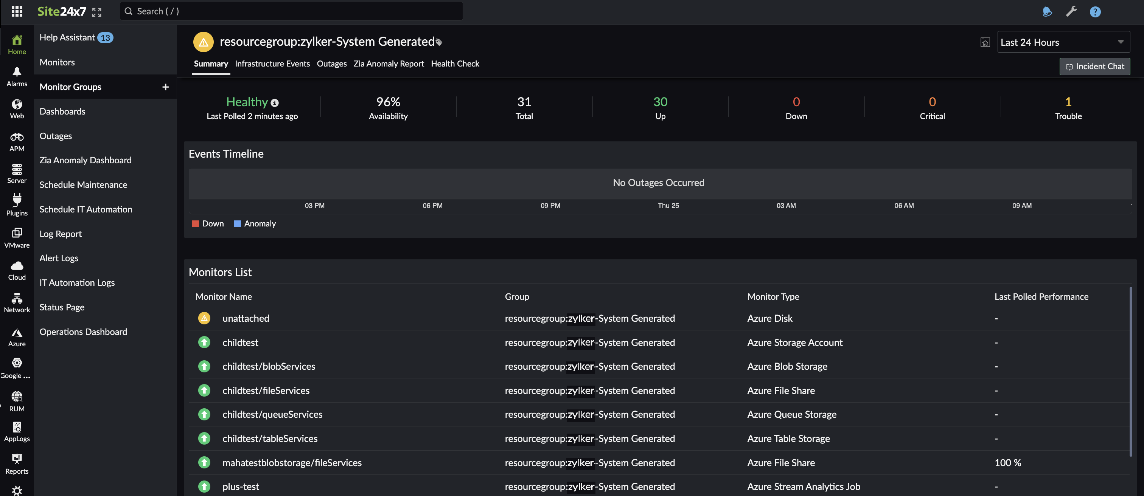Image resolution: width=1144 pixels, height=496 pixels.
Task: Click the Trouble count 1
Action: 1068,102
